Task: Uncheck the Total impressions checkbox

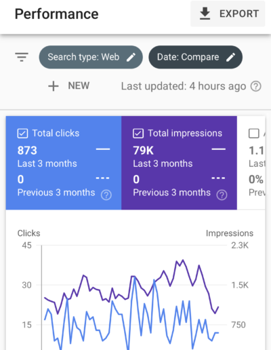Action: (x=138, y=134)
